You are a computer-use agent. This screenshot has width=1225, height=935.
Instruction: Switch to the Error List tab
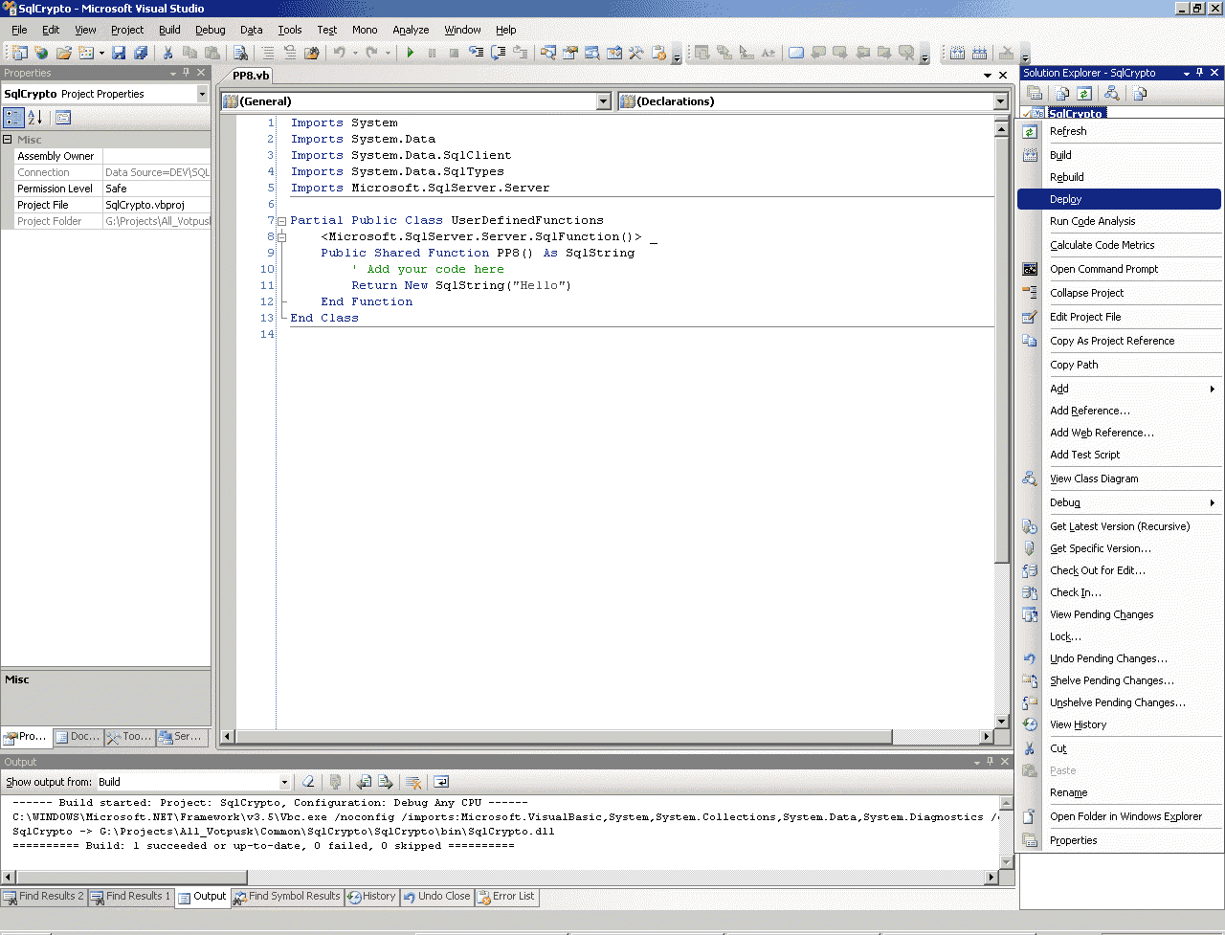pos(505,897)
